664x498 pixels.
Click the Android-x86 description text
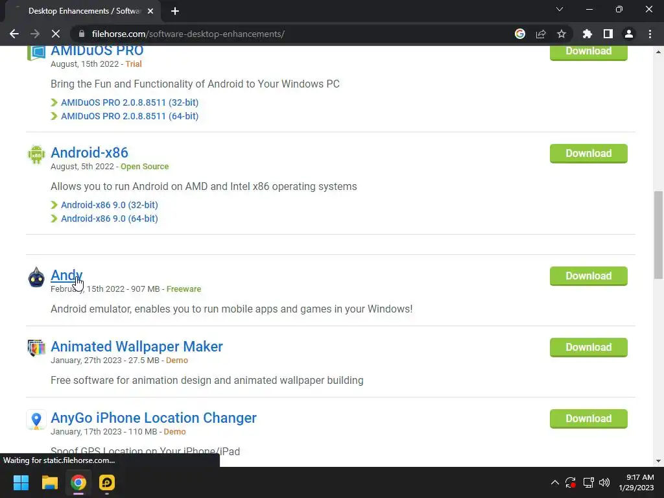[204, 187]
